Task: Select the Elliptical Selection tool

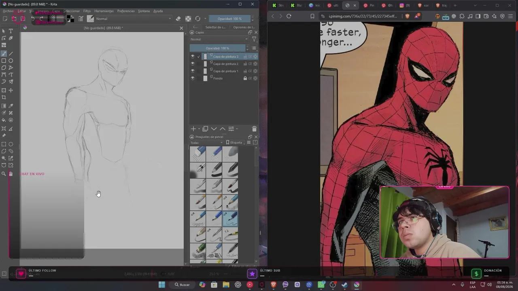Action: 11,144
